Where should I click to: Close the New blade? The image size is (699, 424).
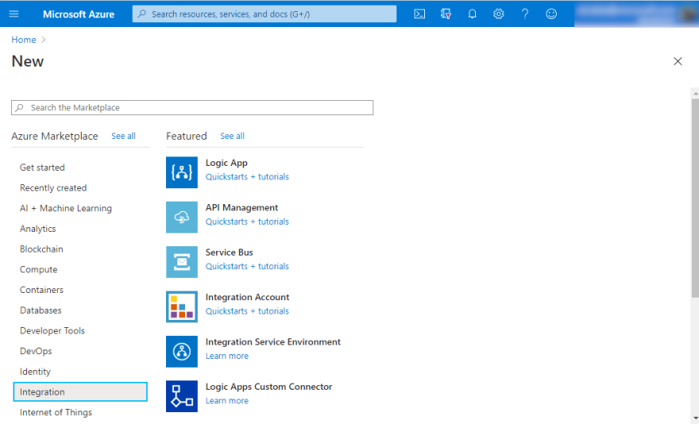coord(678,61)
